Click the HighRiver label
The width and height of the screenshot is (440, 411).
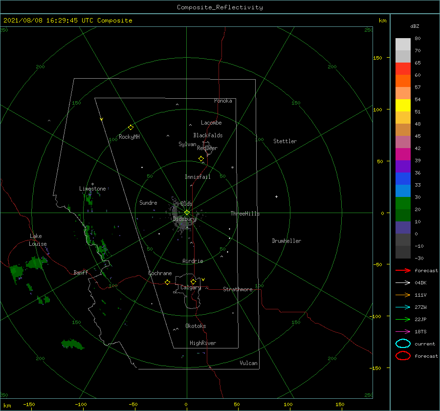[x=203, y=343]
